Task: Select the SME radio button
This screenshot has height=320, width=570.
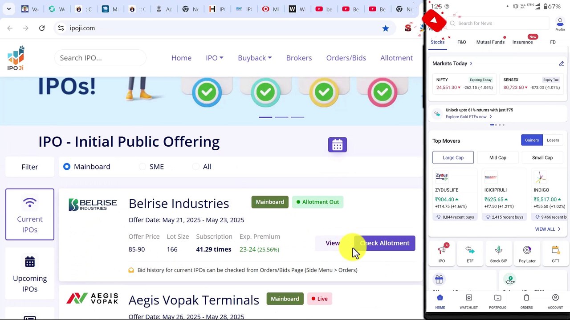Action: coord(142,167)
